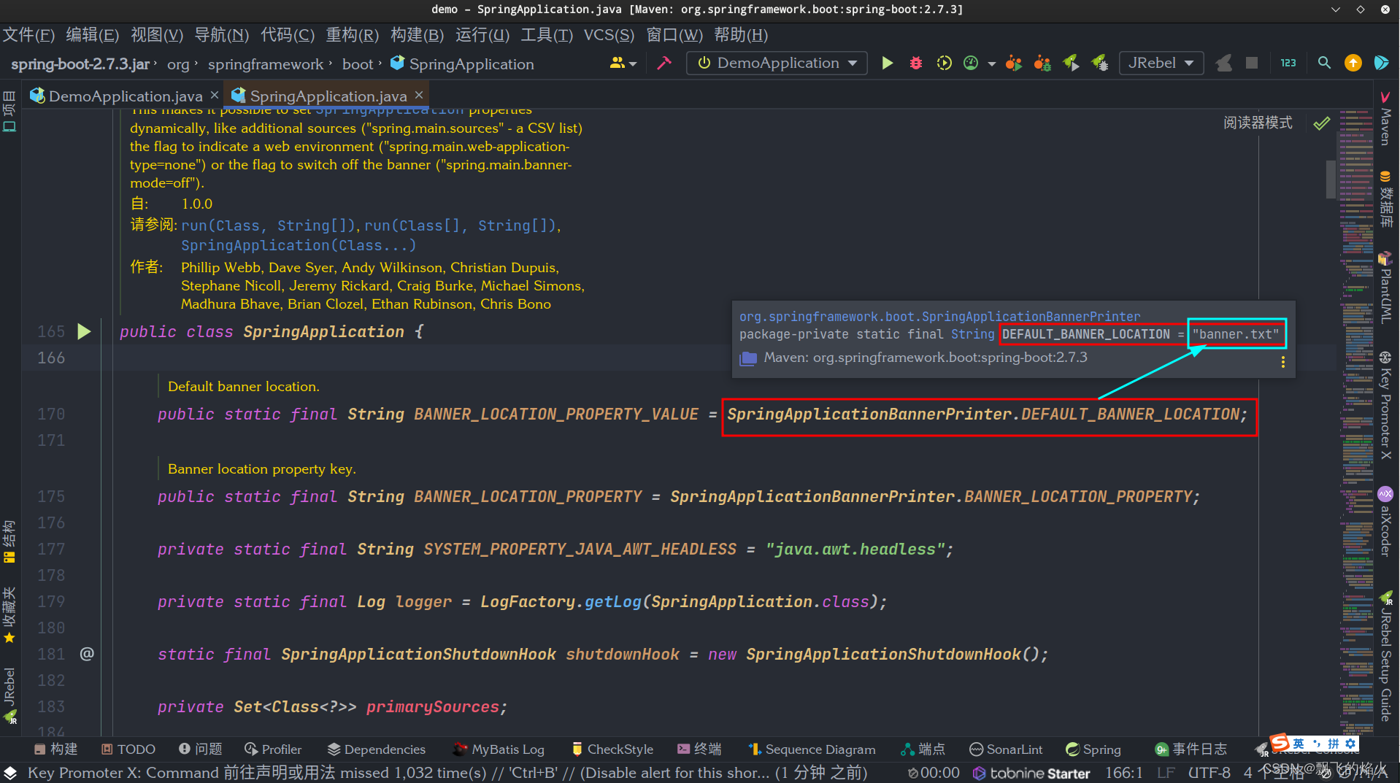Open Search Everywhere magnifier icon
The image size is (1400, 783).
click(1324, 63)
